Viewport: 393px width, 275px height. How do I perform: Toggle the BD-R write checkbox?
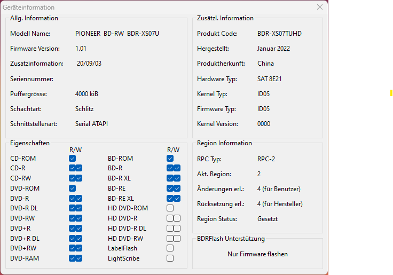point(177,168)
